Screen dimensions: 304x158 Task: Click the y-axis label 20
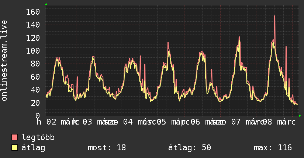point(35,103)
